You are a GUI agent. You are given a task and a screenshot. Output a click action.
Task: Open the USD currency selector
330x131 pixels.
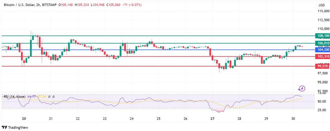tap(321, 5)
